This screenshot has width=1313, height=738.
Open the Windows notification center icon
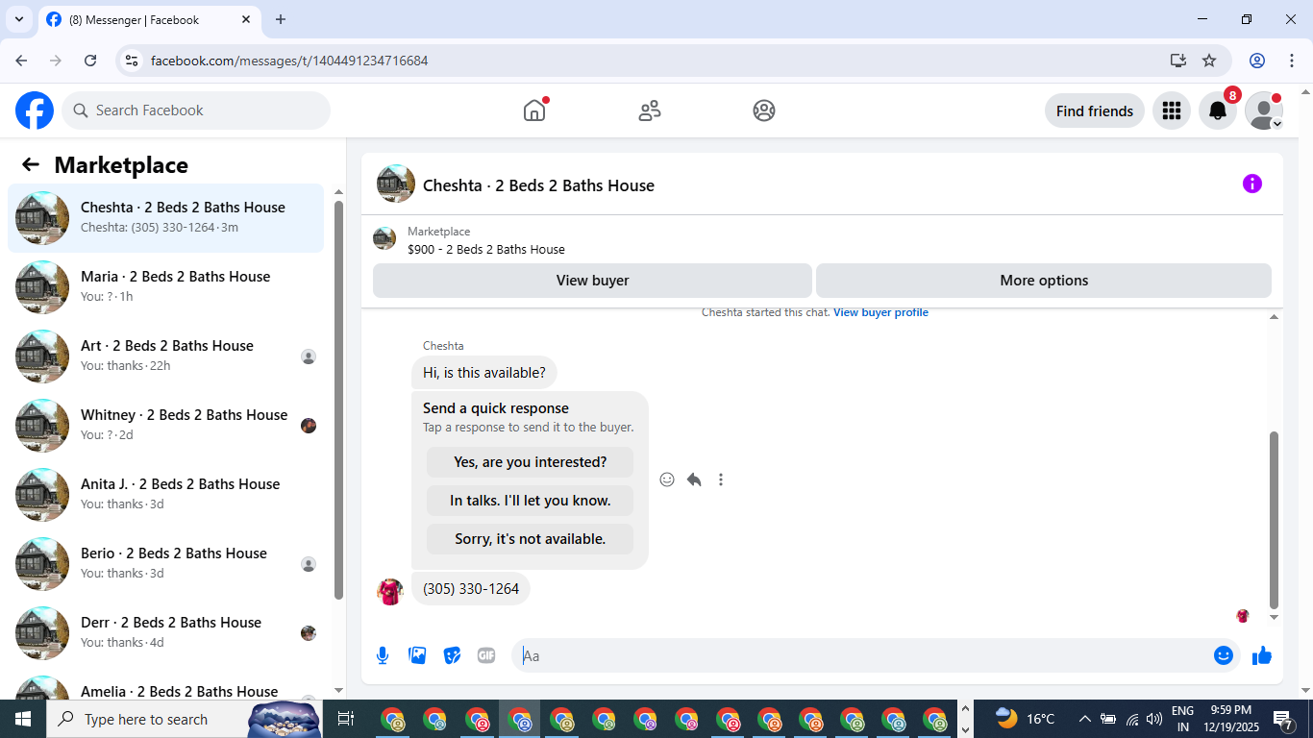tap(1283, 719)
